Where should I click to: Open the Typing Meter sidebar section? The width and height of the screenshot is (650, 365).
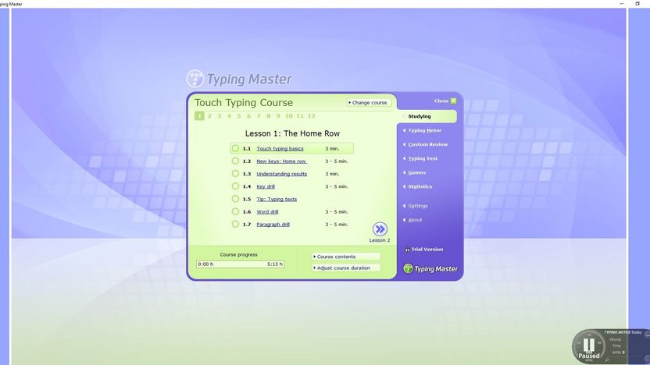424,130
